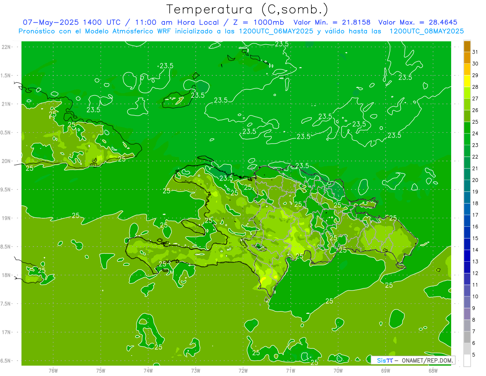486x376 pixels.
Task: Click the title 'Temperatura (C,somb.)'
Action: (247, 9)
